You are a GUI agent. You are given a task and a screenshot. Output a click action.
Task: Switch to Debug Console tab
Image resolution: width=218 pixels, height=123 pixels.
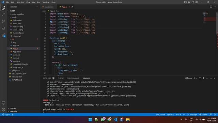click(73, 78)
